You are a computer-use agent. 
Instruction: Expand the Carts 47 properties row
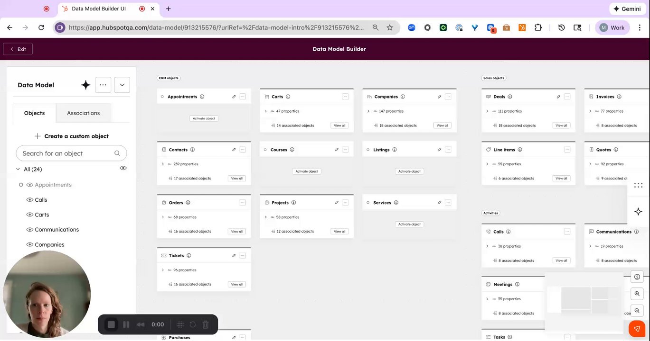(x=265, y=111)
